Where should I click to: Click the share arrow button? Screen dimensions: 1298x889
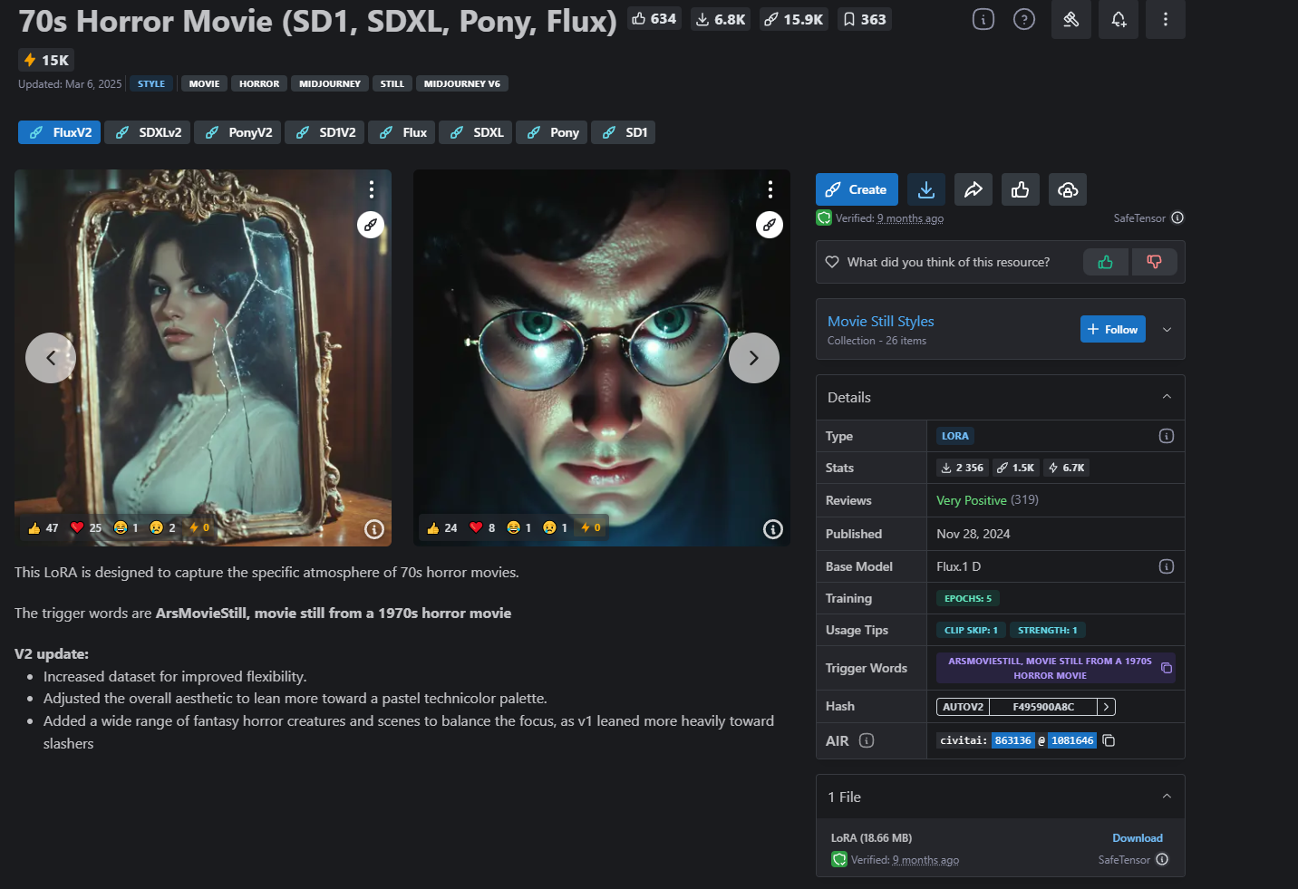(973, 189)
